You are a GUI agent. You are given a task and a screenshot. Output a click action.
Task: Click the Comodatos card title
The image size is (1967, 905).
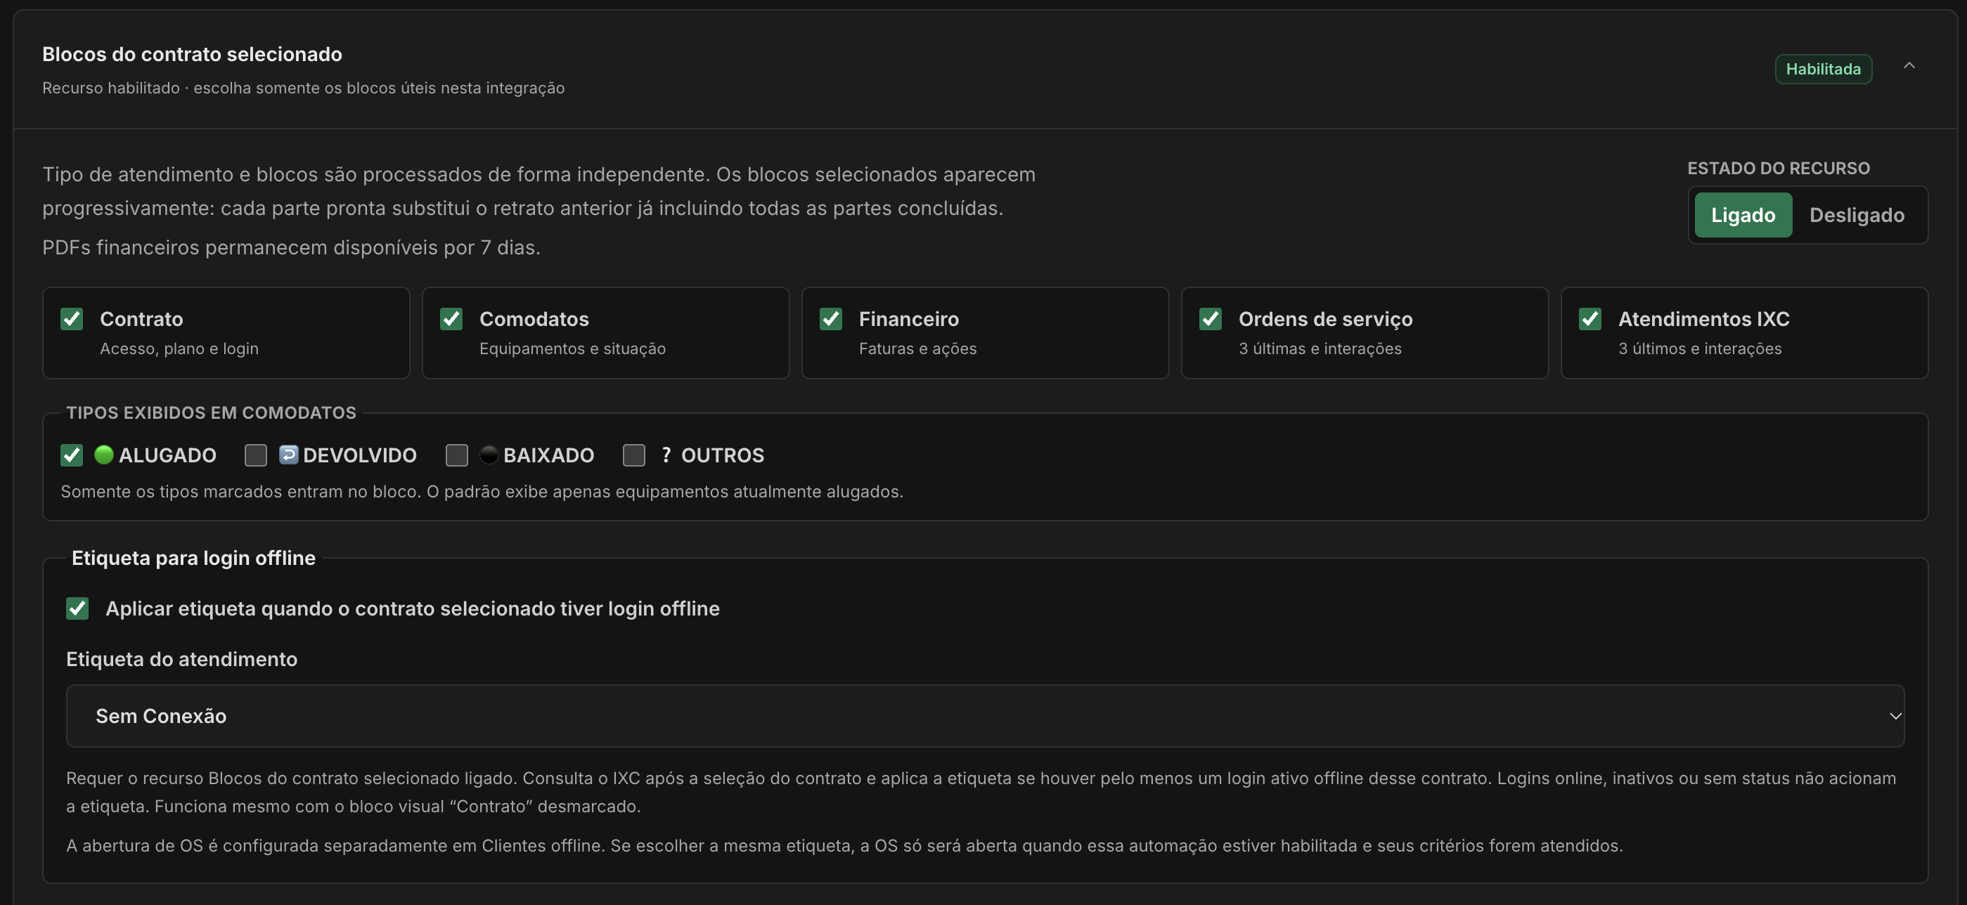point(534,319)
